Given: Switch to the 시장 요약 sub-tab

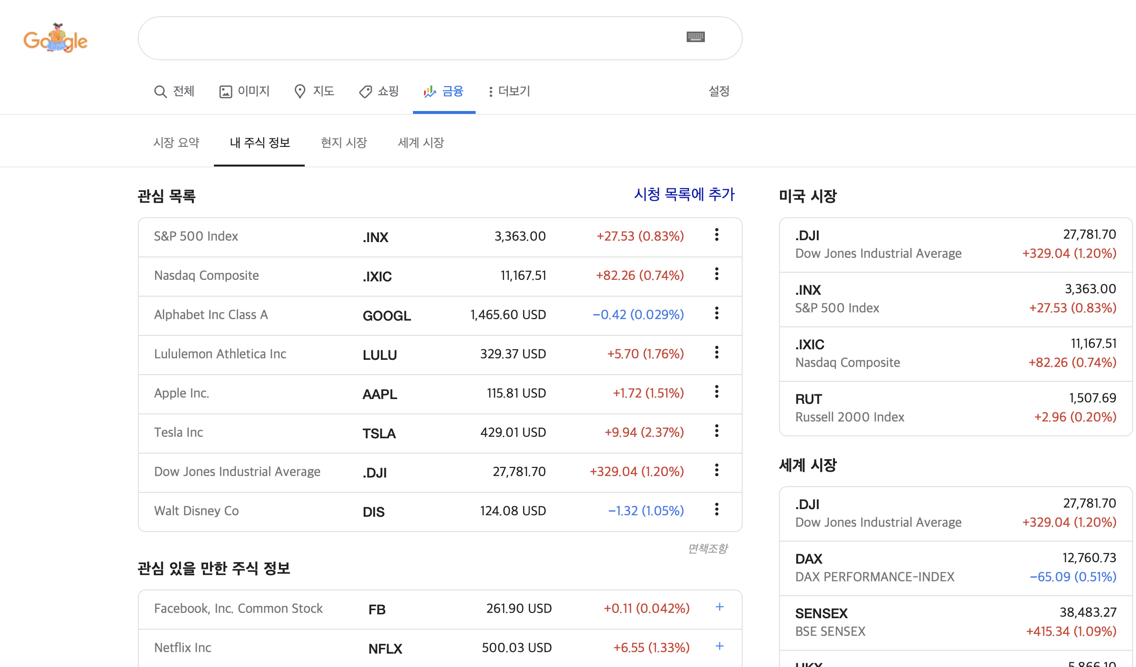Looking at the screenshot, I should [x=176, y=143].
